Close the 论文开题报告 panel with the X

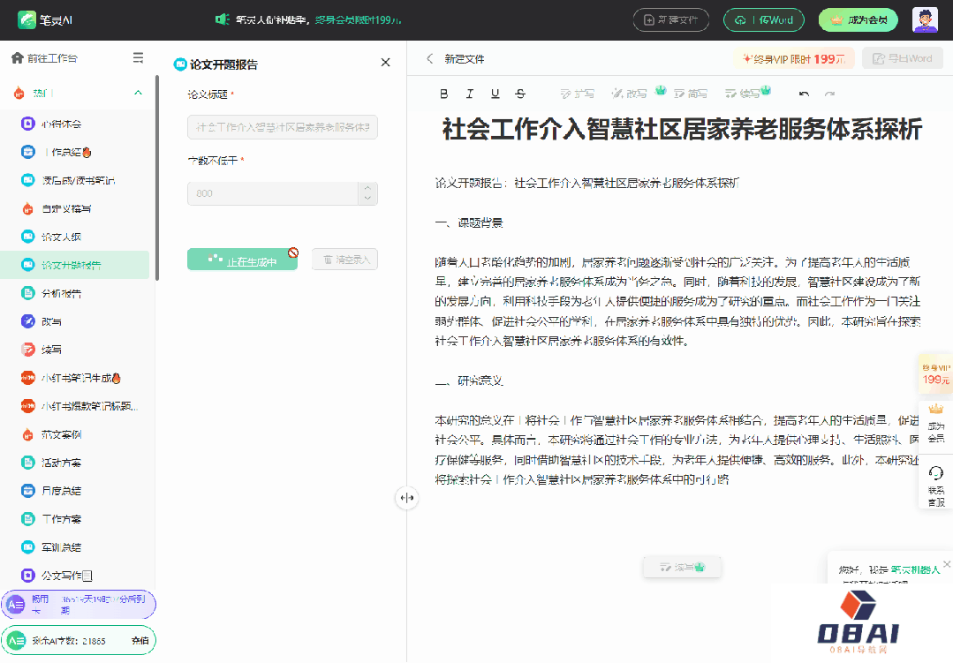[x=385, y=63]
